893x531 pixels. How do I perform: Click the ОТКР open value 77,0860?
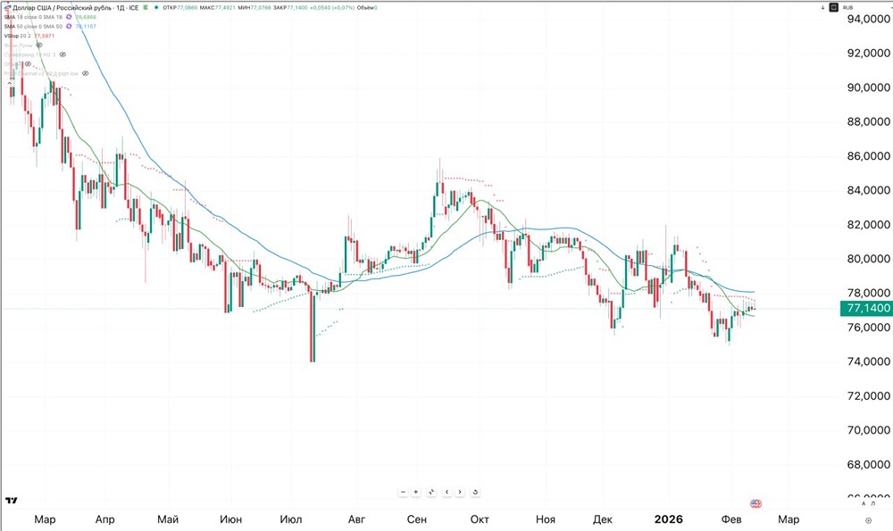(x=187, y=7)
